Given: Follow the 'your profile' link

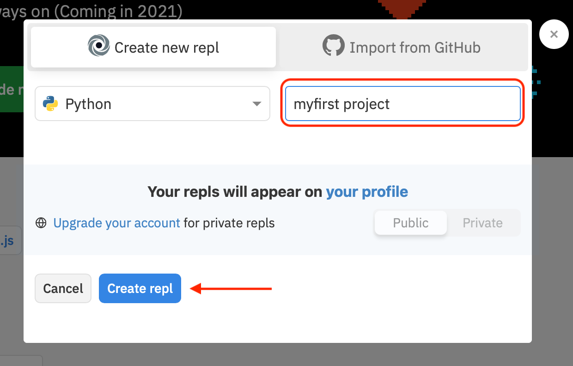Looking at the screenshot, I should (367, 191).
